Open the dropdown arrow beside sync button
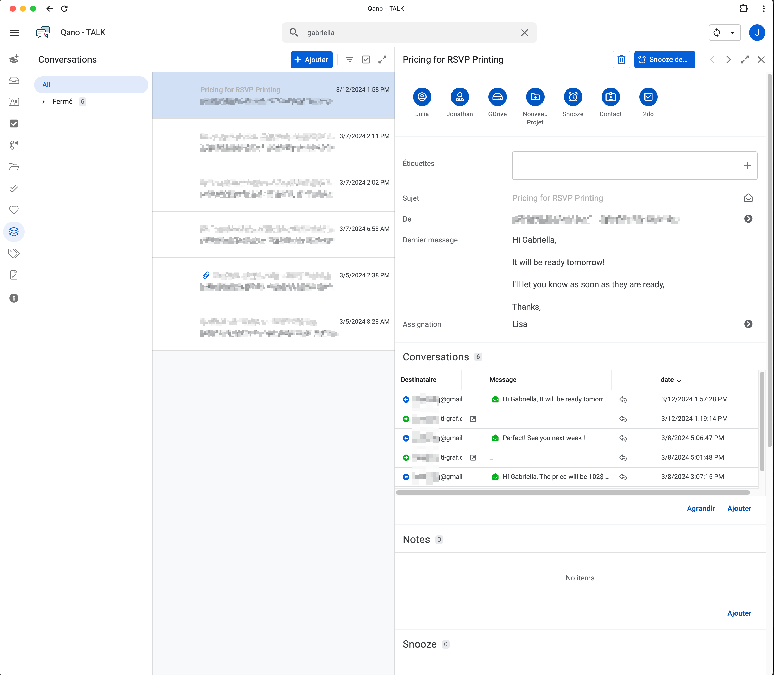This screenshot has height=675, width=774. pos(732,32)
